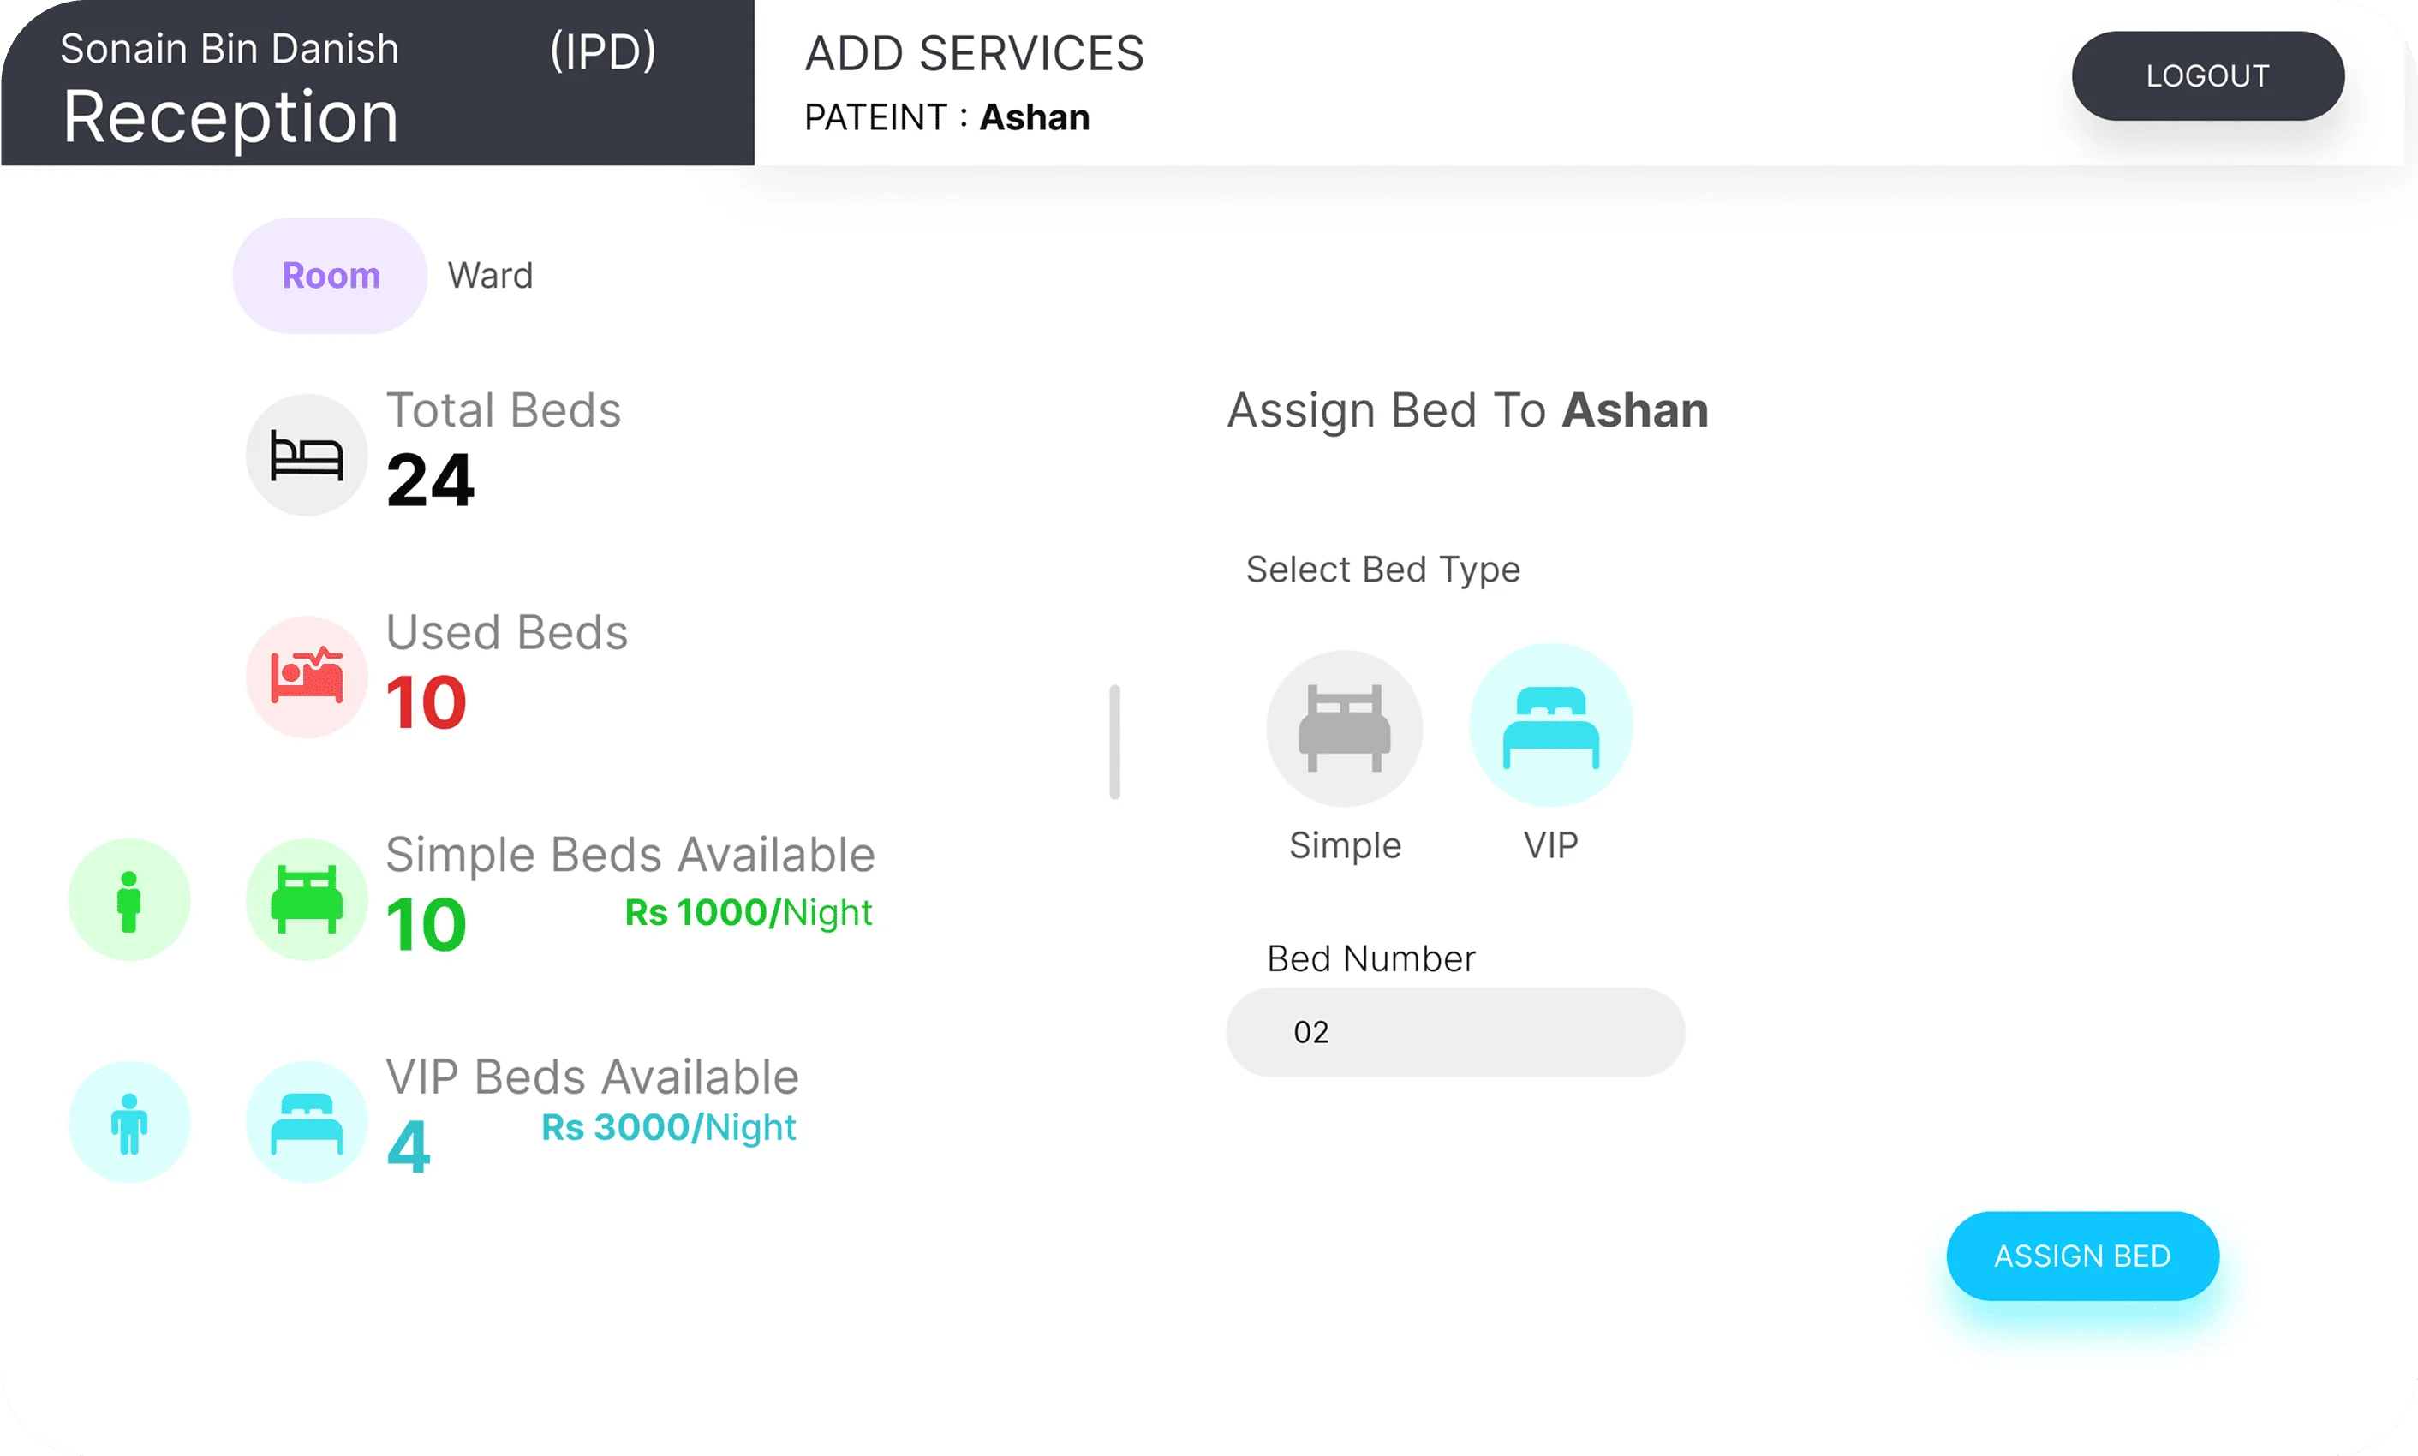Click the patient name Ashan in header

[1035, 117]
